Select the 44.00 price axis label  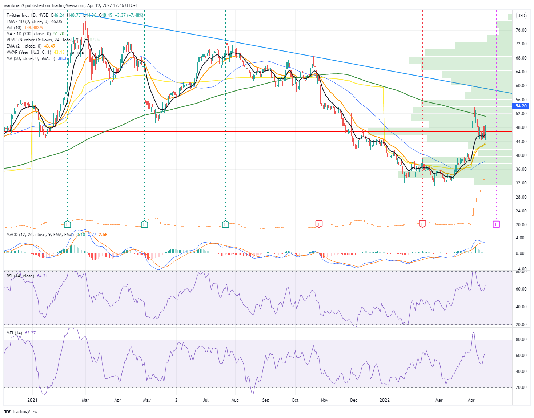(521, 142)
